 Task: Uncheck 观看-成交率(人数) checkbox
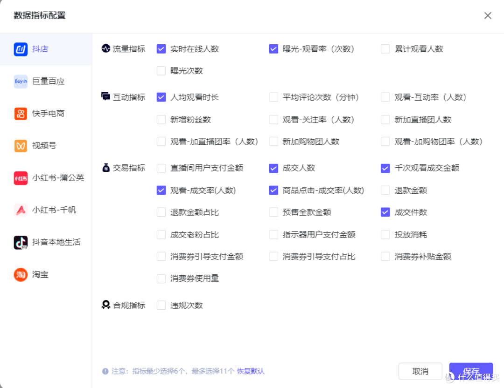(161, 190)
